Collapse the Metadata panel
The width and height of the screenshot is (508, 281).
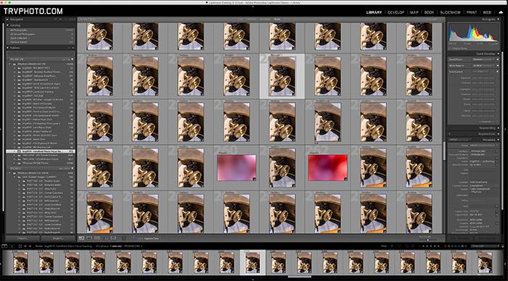tap(498, 140)
